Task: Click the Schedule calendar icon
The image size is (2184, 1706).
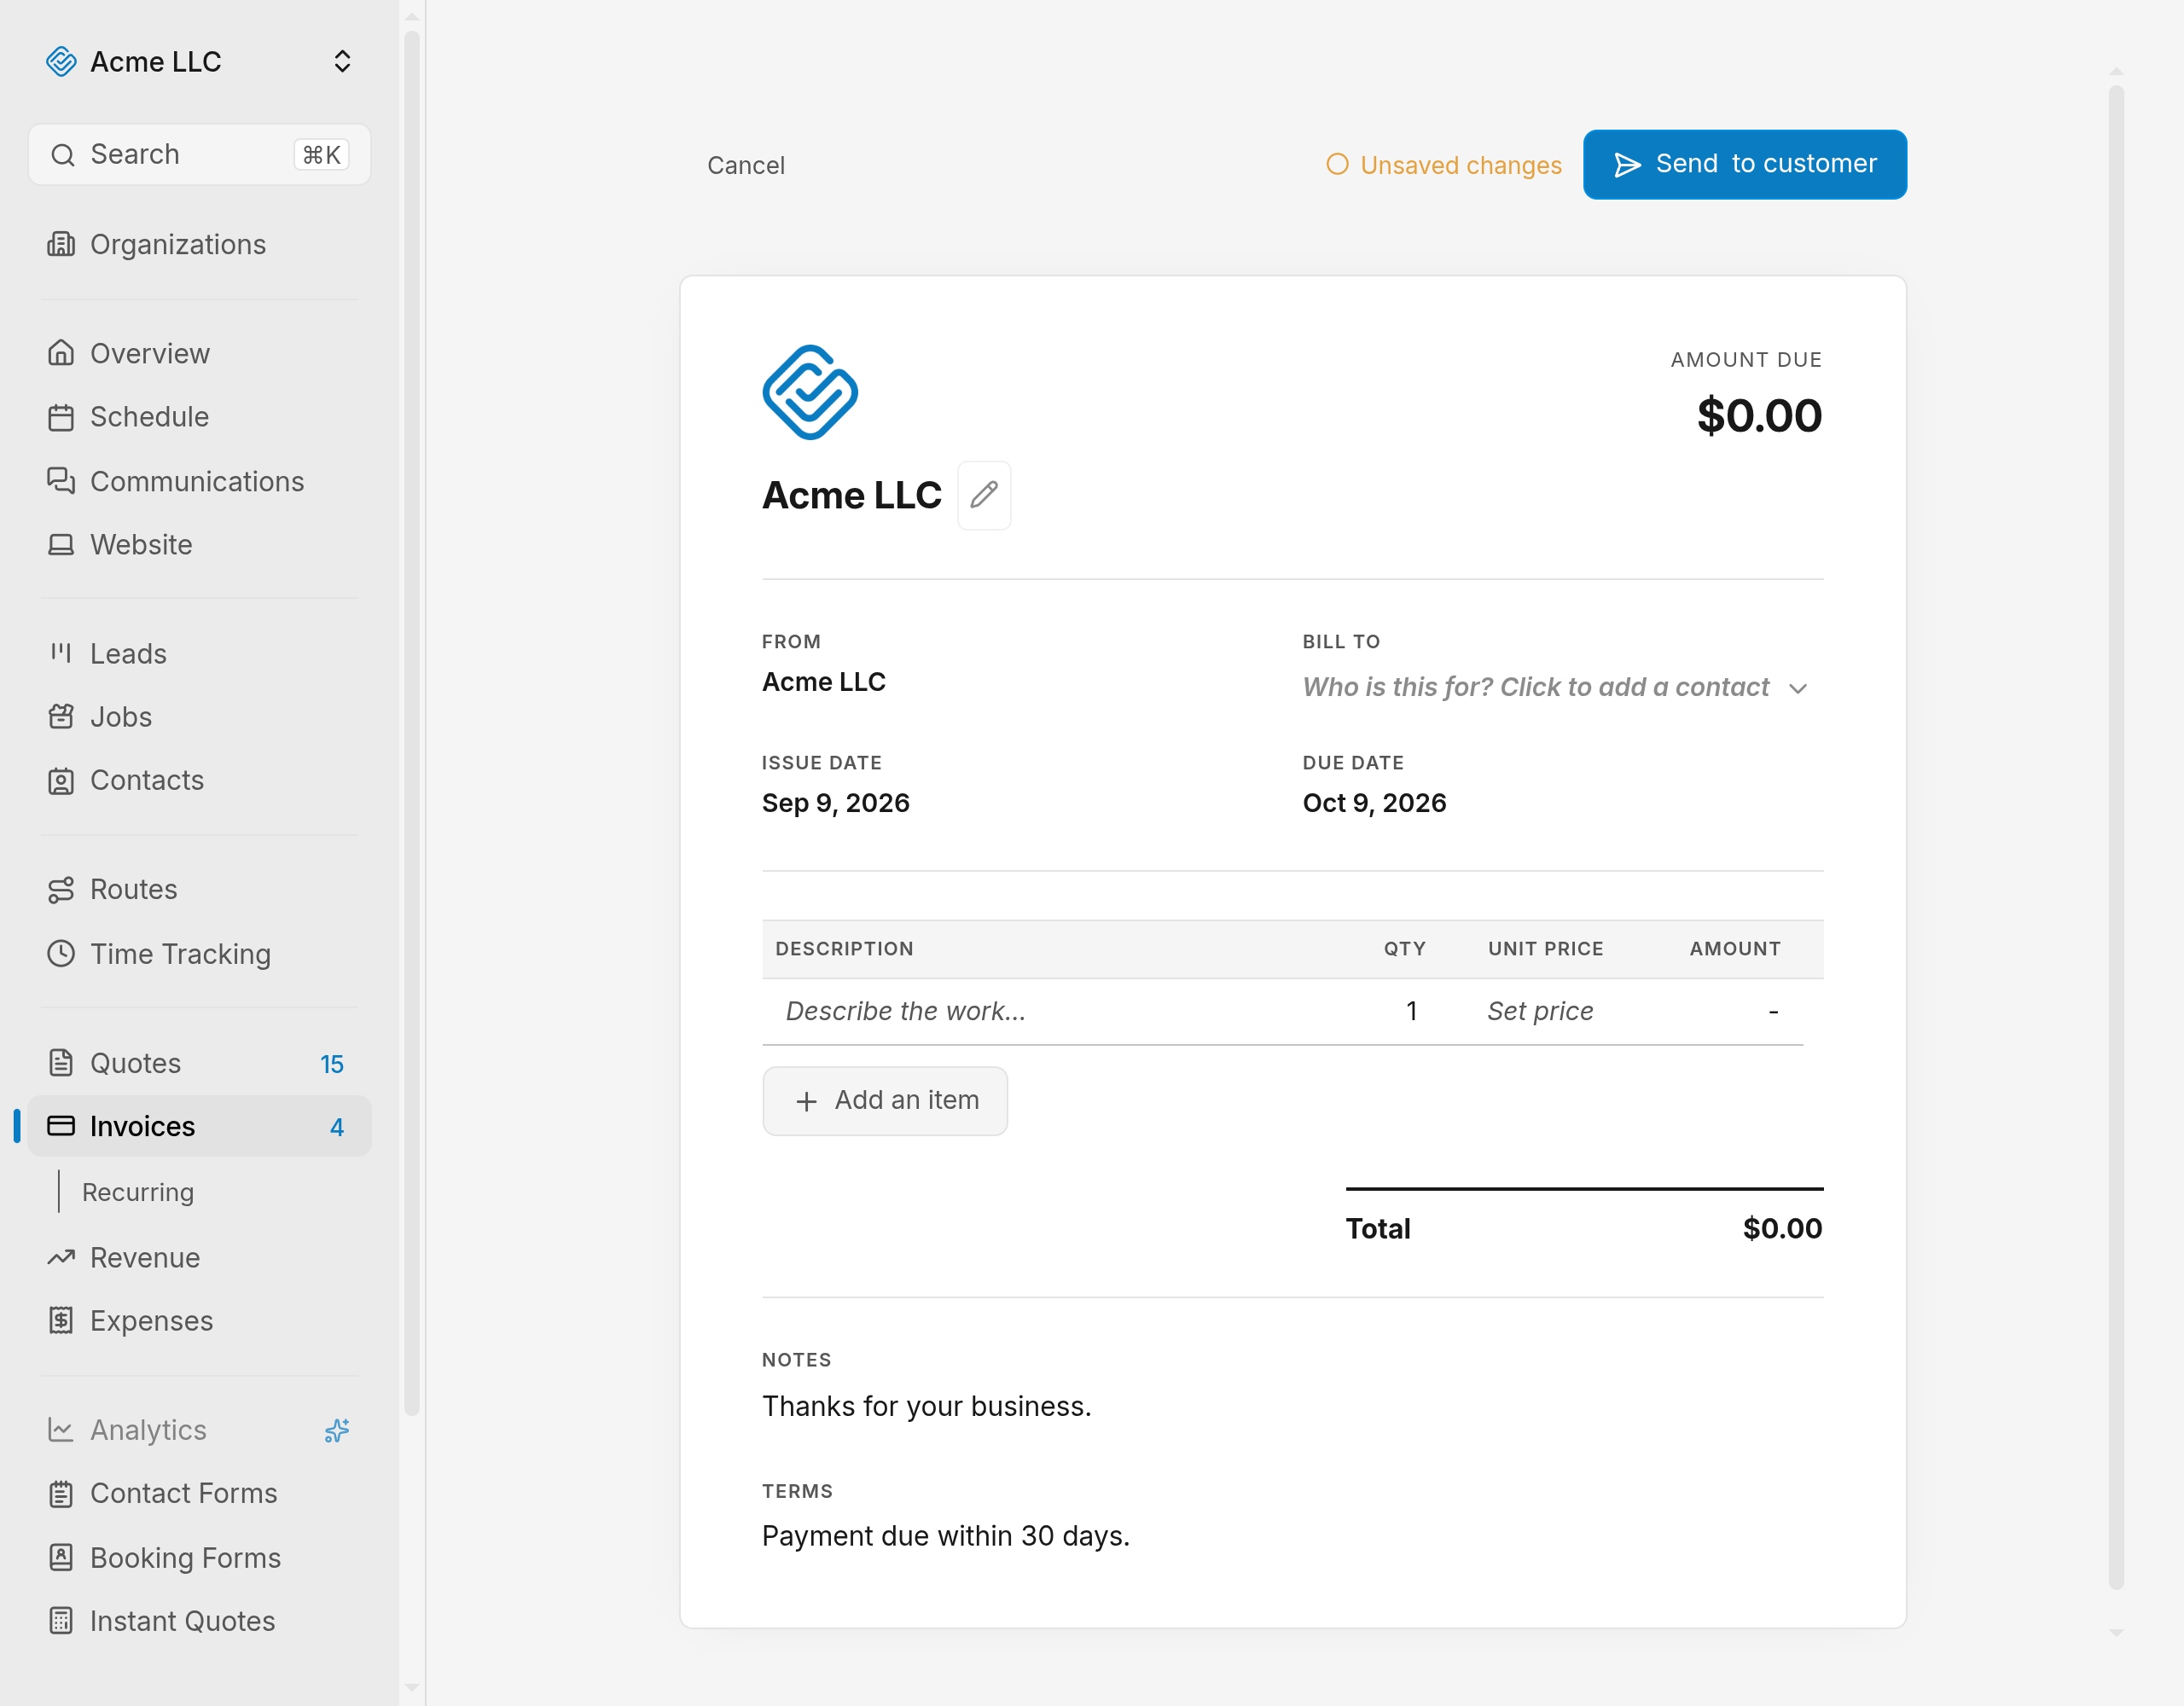Action: coord(61,417)
